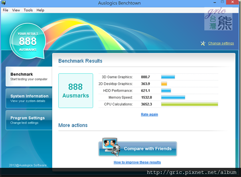Close the Auslogics Benchtown window

[x=233, y=2]
